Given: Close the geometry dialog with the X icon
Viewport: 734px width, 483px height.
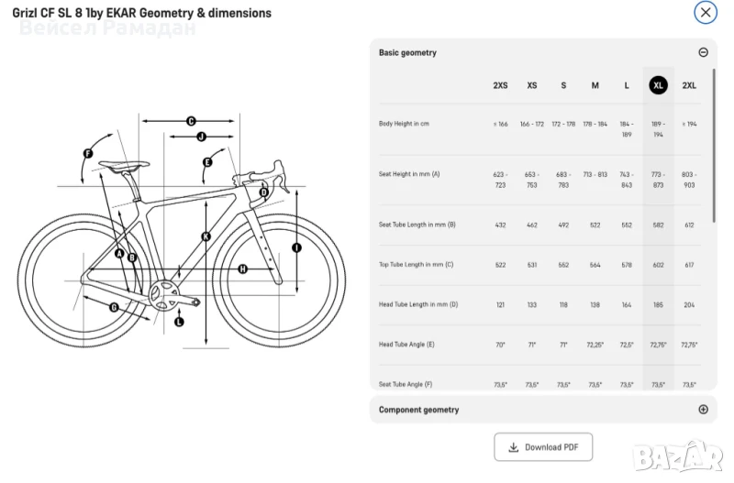Looking at the screenshot, I should pos(705,13).
